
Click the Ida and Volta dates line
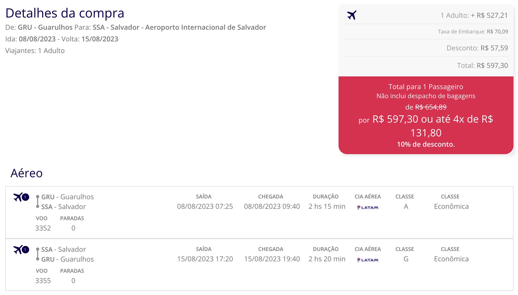pos(62,39)
